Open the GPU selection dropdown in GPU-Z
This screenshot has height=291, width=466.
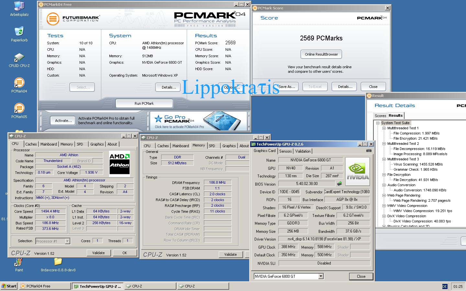tap(321, 276)
